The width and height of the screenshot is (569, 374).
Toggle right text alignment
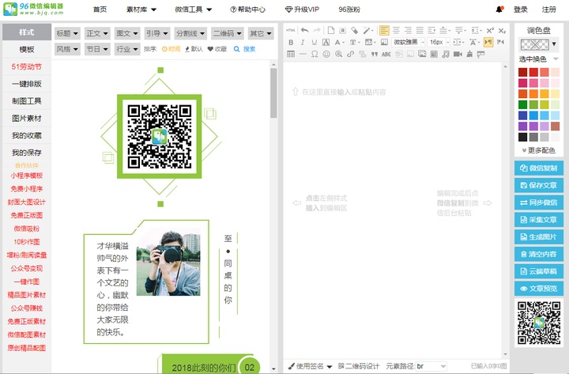[x=408, y=31]
